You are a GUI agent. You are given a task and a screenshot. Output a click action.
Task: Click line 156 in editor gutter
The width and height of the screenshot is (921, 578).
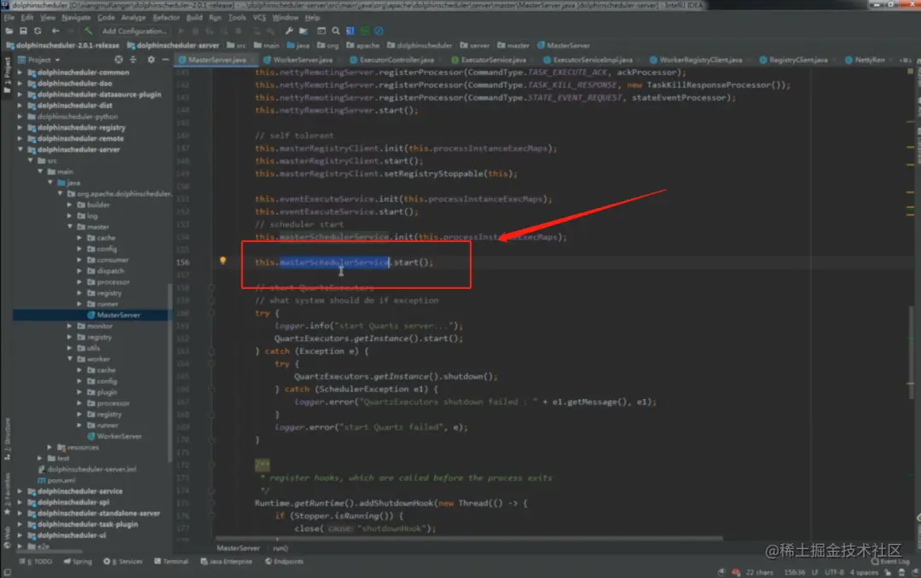click(x=182, y=263)
